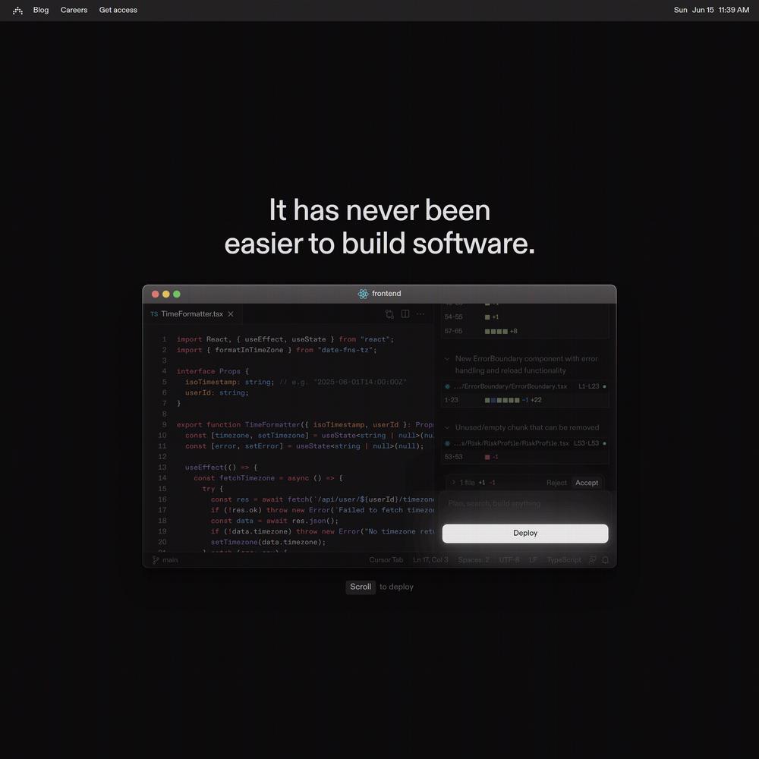Click the red close window button
759x759 pixels.
[156, 294]
